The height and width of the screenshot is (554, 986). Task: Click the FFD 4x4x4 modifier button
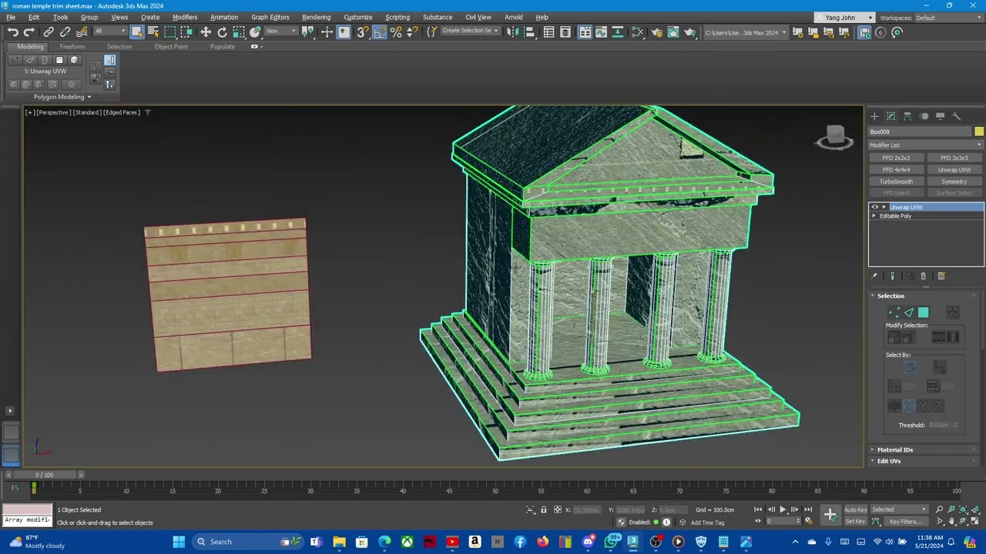(896, 170)
